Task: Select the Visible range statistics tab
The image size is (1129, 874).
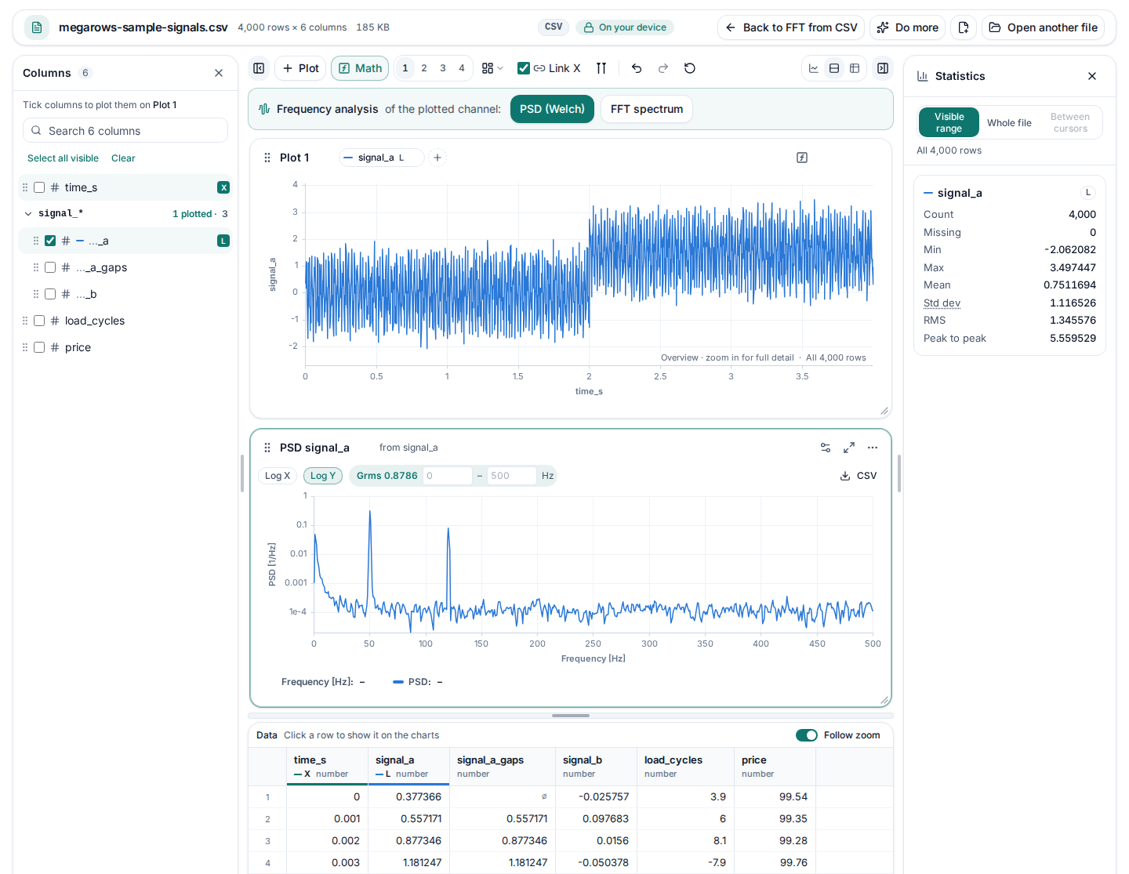Action: click(x=949, y=123)
